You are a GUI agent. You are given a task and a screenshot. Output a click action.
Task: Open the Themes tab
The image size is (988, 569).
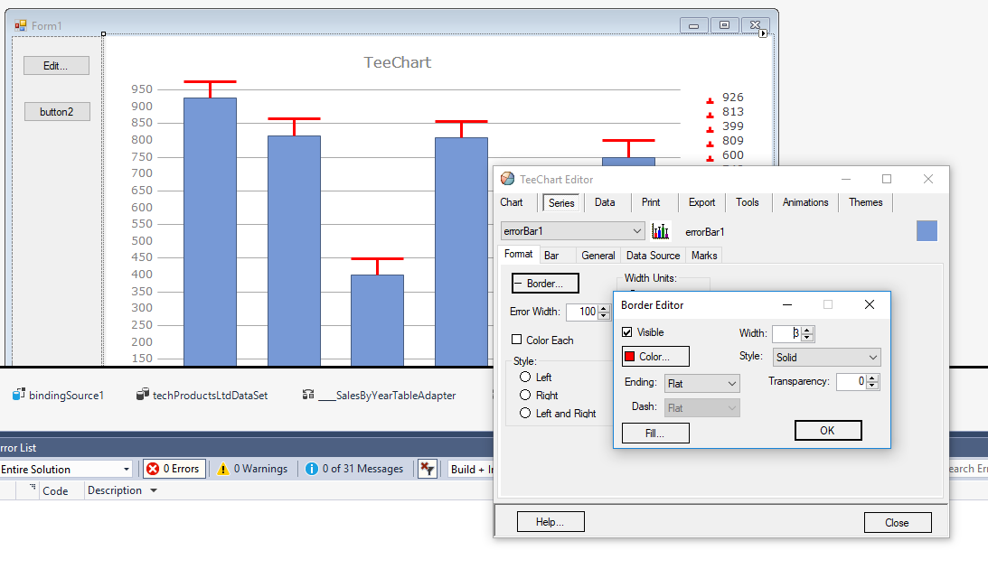(865, 202)
